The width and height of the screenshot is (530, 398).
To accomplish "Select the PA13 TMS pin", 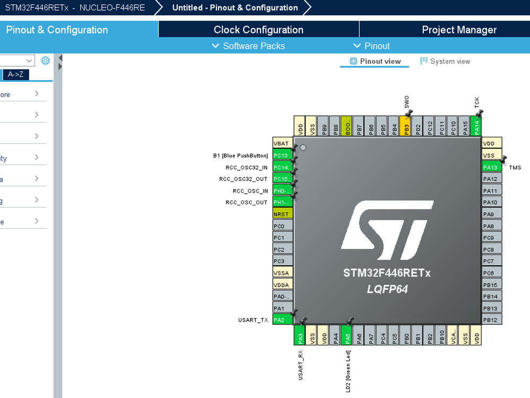I will pos(492,167).
